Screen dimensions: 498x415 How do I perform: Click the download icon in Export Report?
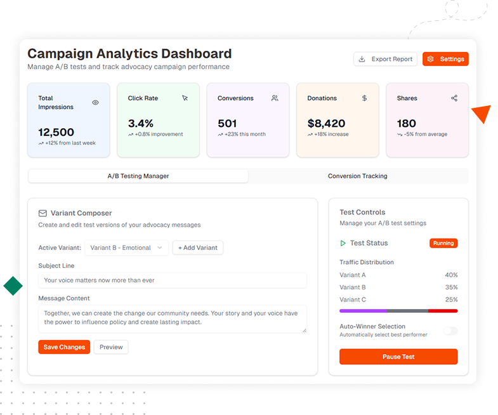click(x=362, y=59)
